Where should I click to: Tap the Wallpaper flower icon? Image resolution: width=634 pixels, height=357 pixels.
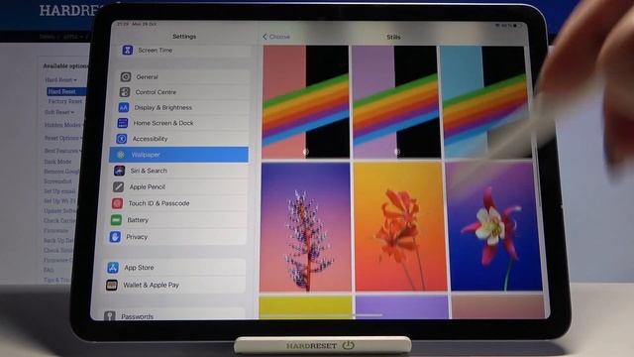pos(121,155)
